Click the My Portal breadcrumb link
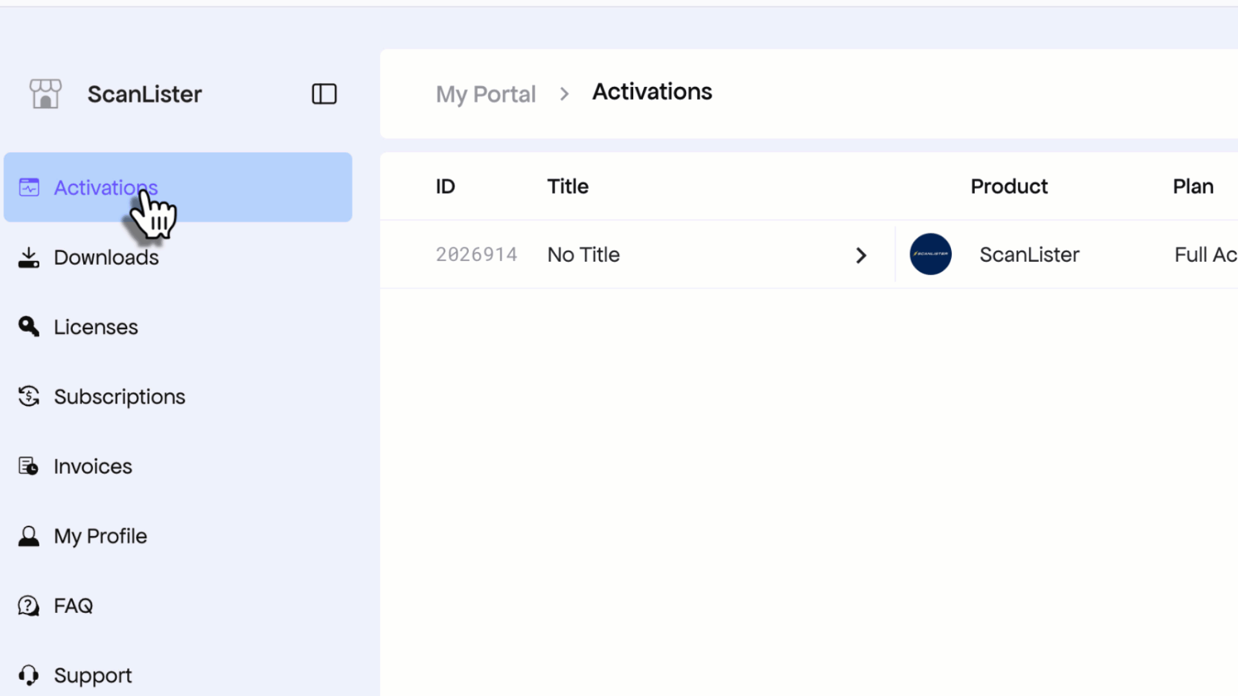This screenshot has width=1238, height=696. (x=486, y=94)
